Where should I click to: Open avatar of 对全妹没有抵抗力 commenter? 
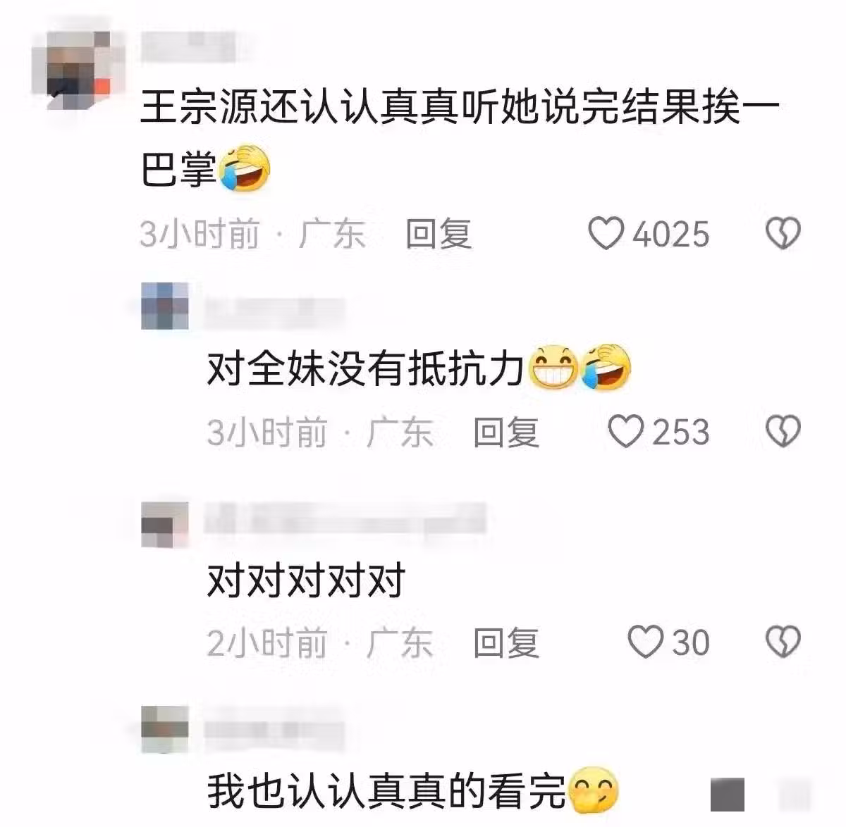[165, 306]
